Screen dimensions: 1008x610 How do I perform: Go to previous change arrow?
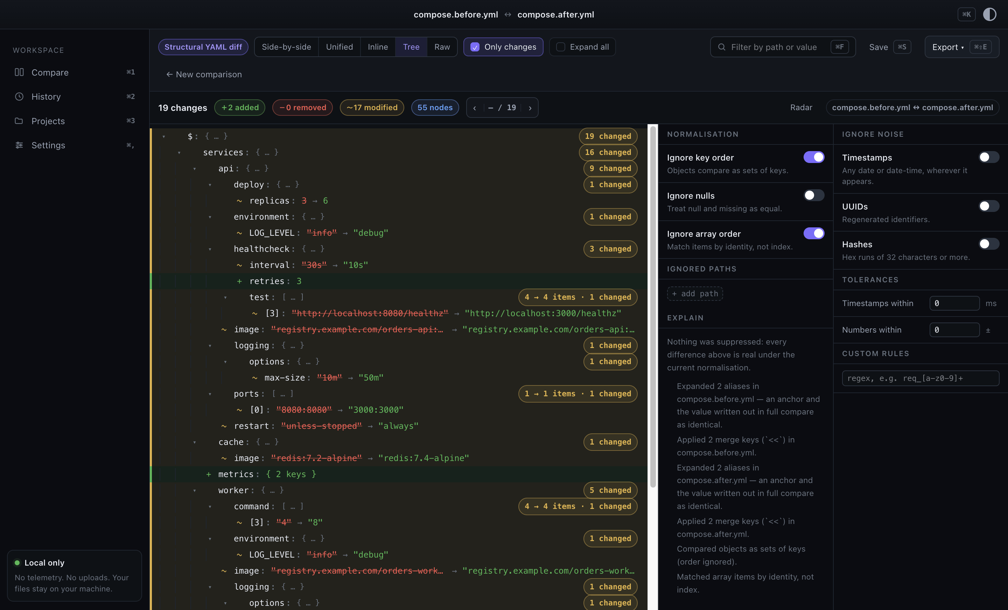coord(475,108)
